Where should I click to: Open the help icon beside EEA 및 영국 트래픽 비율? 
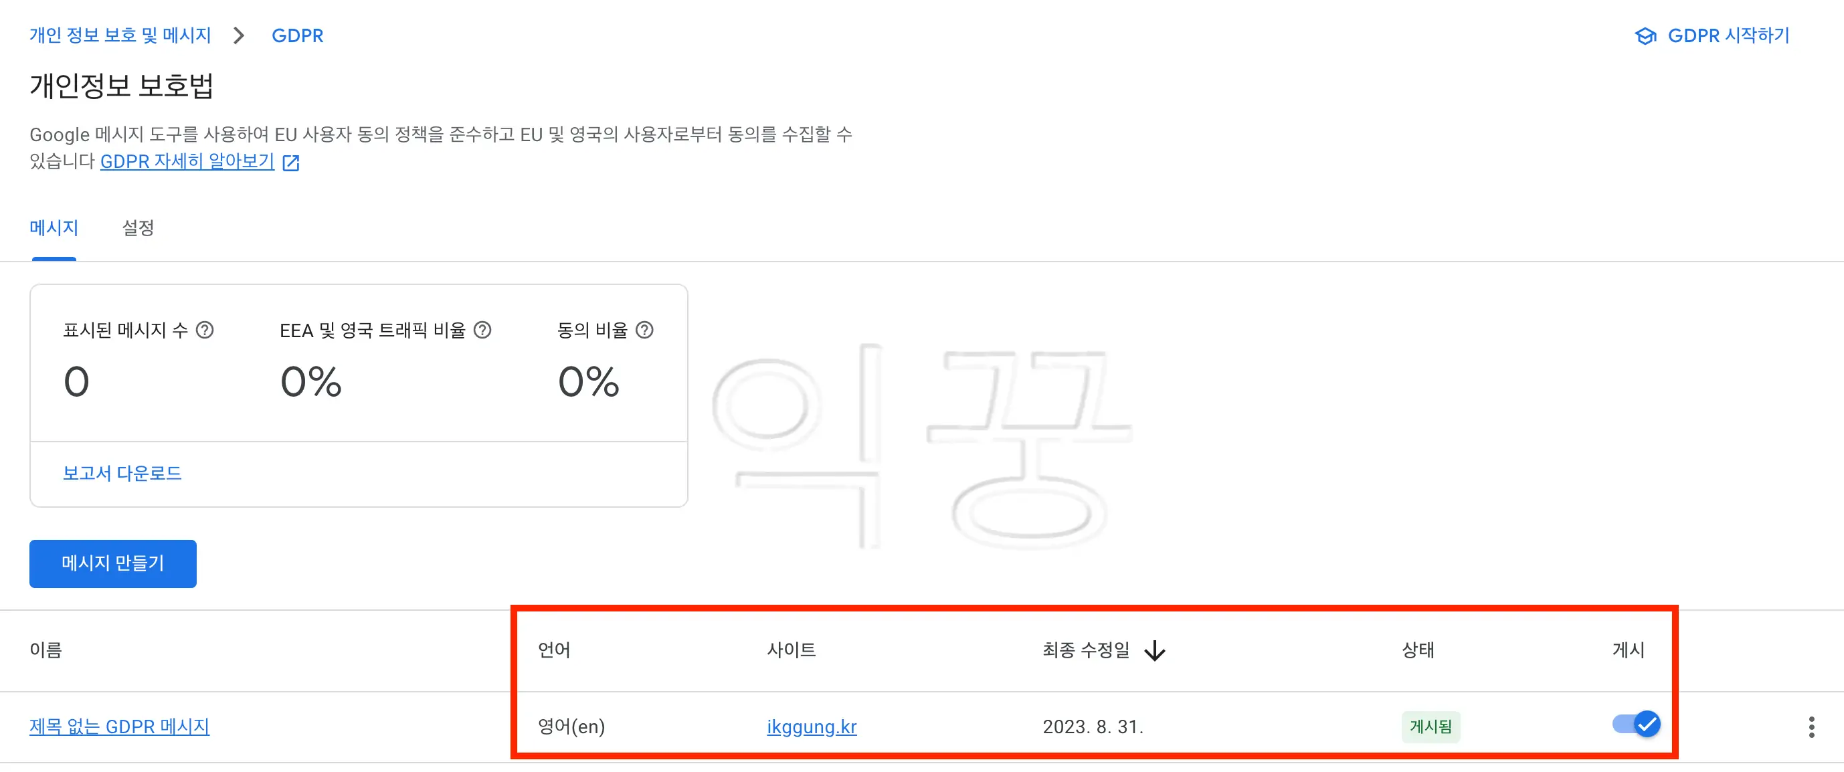tap(483, 330)
